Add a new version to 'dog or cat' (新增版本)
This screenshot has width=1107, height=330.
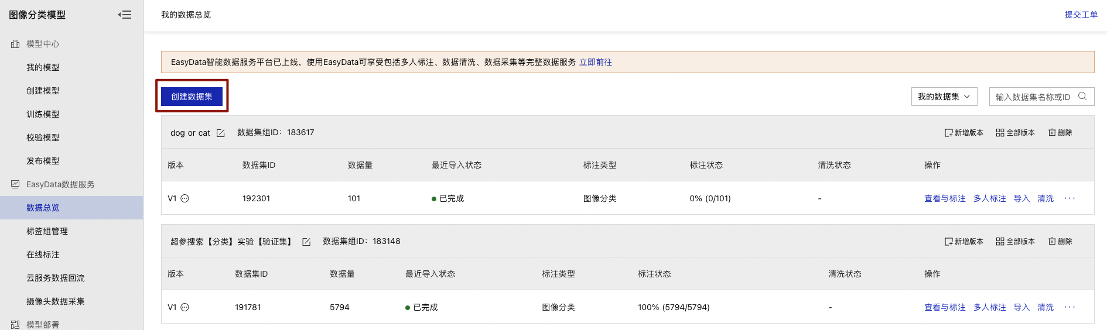[x=964, y=133]
